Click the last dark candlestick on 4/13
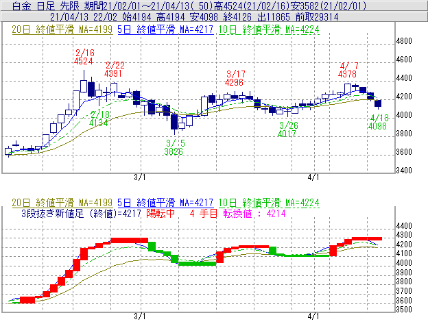 [378, 103]
